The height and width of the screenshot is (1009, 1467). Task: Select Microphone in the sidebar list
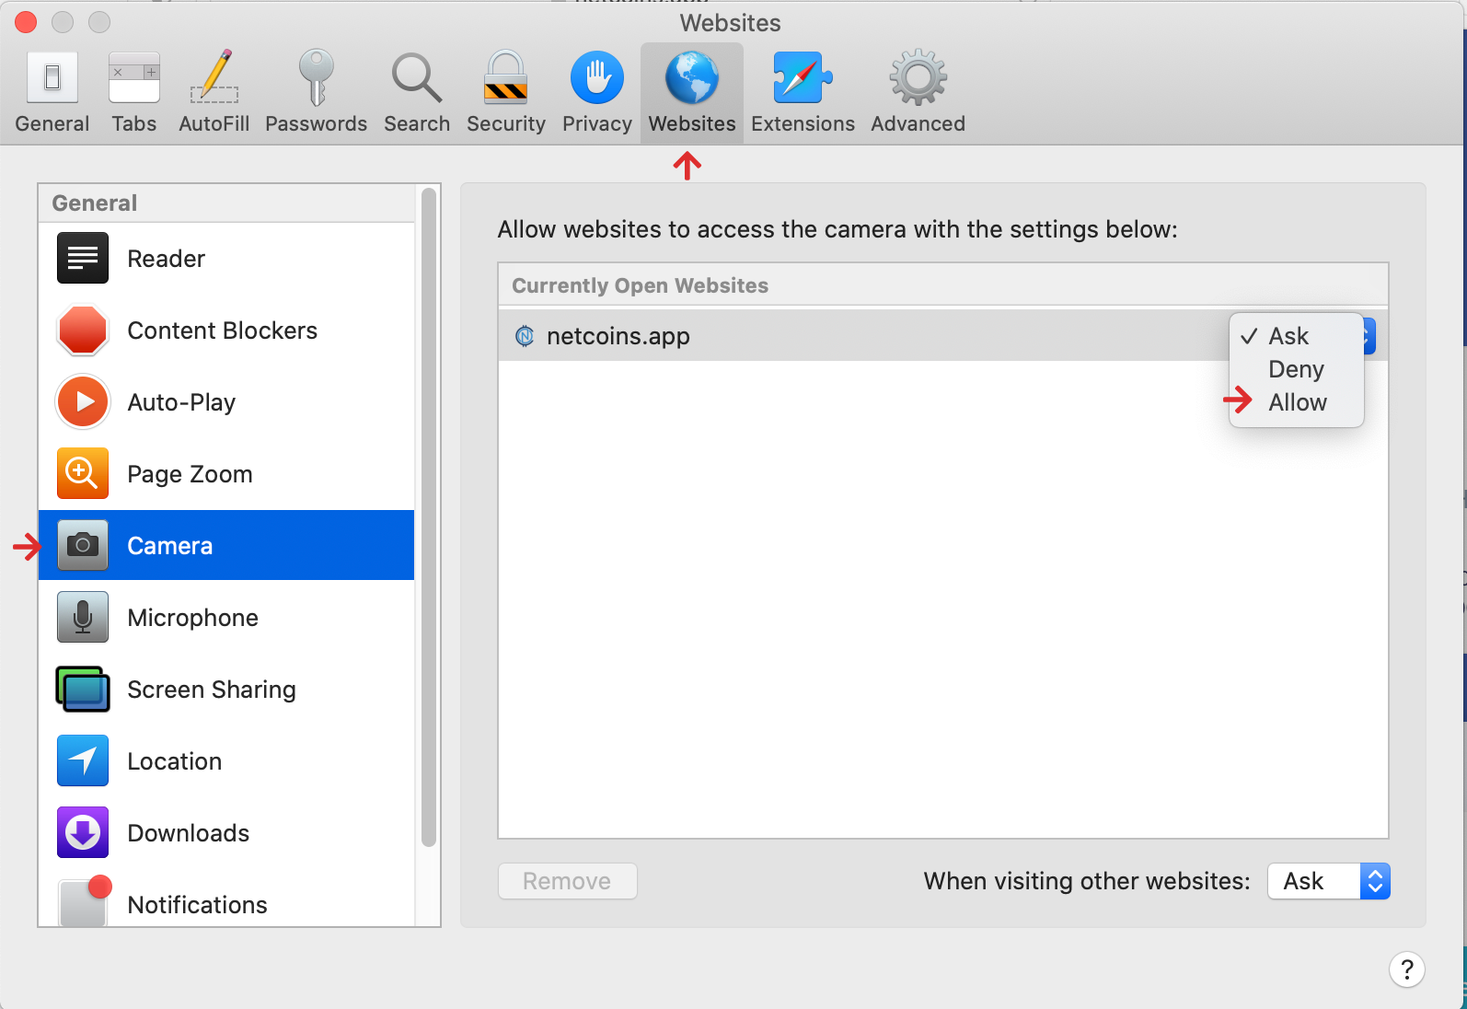pos(226,618)
